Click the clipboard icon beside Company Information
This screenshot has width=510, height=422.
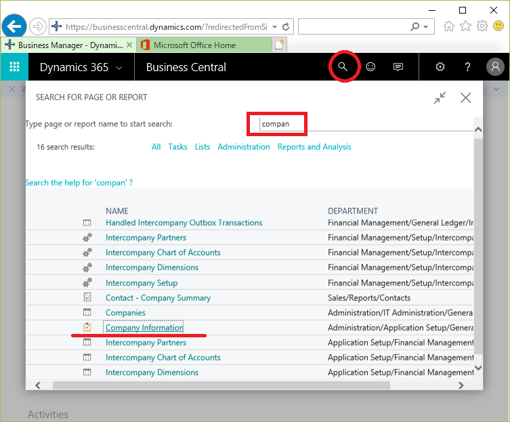point(87,327)
